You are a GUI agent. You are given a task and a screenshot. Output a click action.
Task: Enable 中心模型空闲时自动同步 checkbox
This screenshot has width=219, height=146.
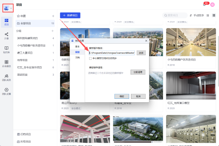click(x=91, y=58)
